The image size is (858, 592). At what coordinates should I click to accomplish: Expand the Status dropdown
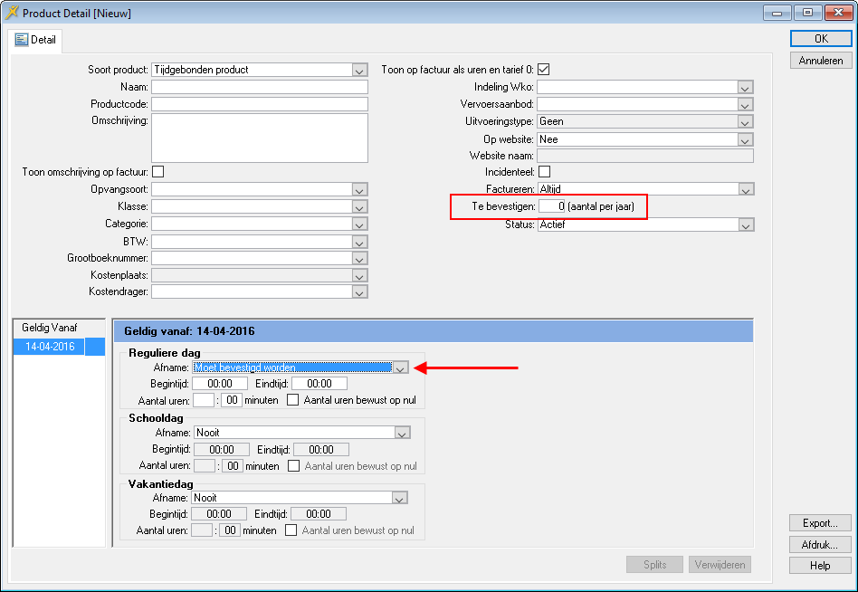tap(745, 224)
